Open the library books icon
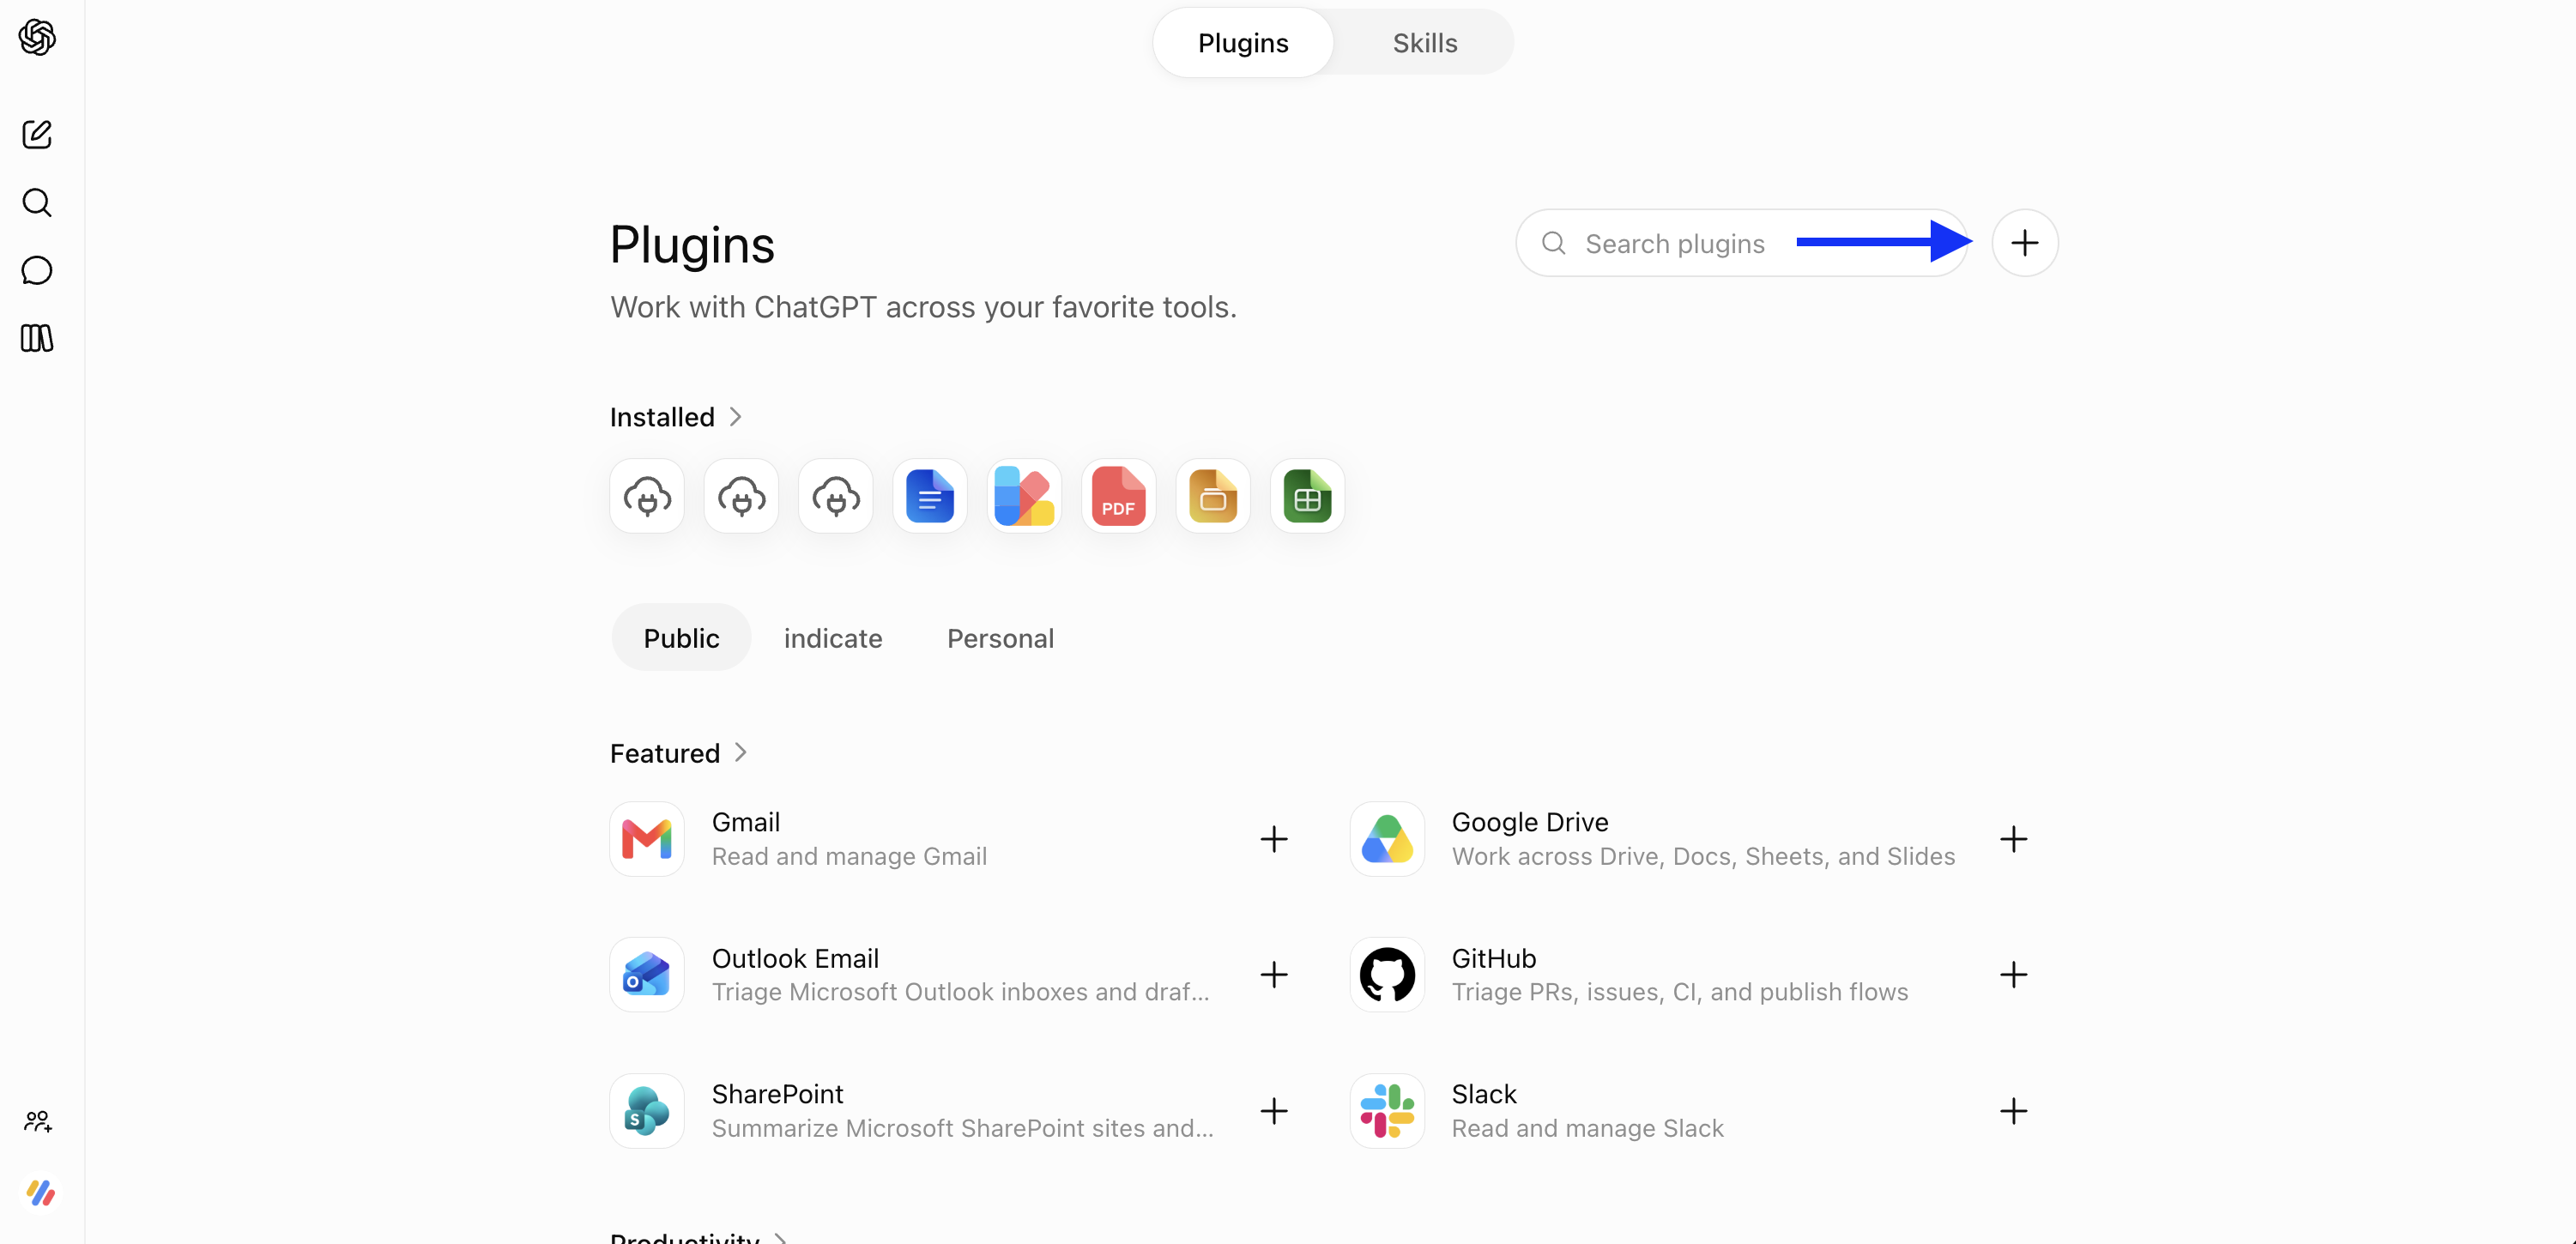2576x1244 pixels. coord(37,338)
